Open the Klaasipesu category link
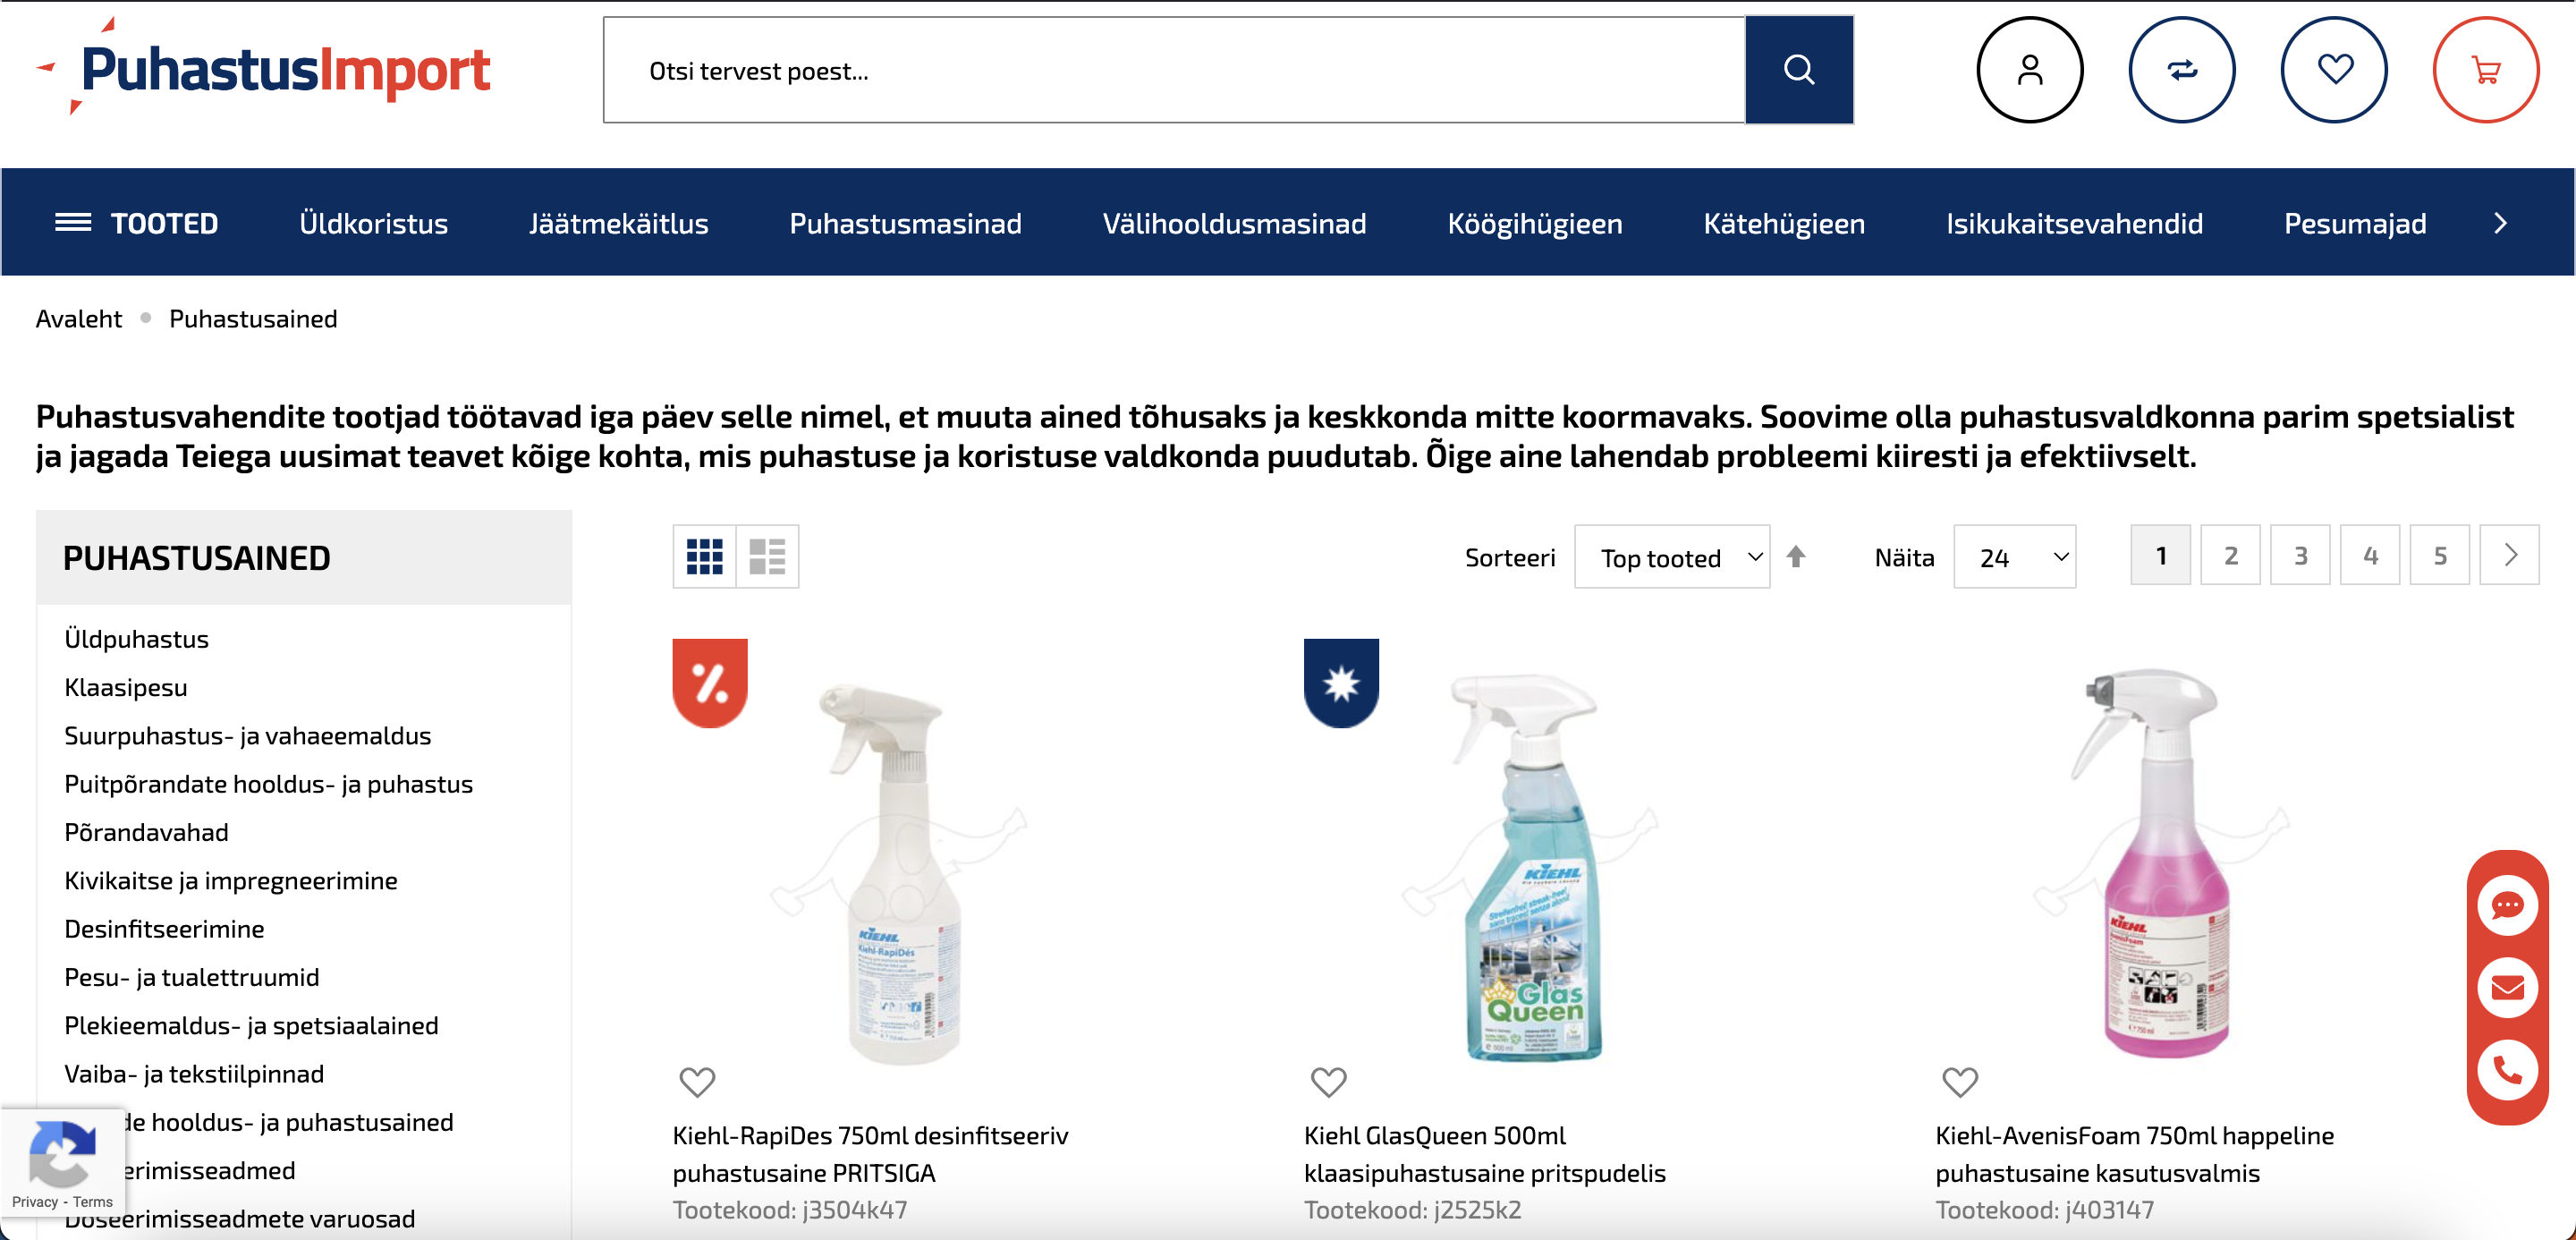This screenshot has width=2576, height=1240. tap(126, 687)
